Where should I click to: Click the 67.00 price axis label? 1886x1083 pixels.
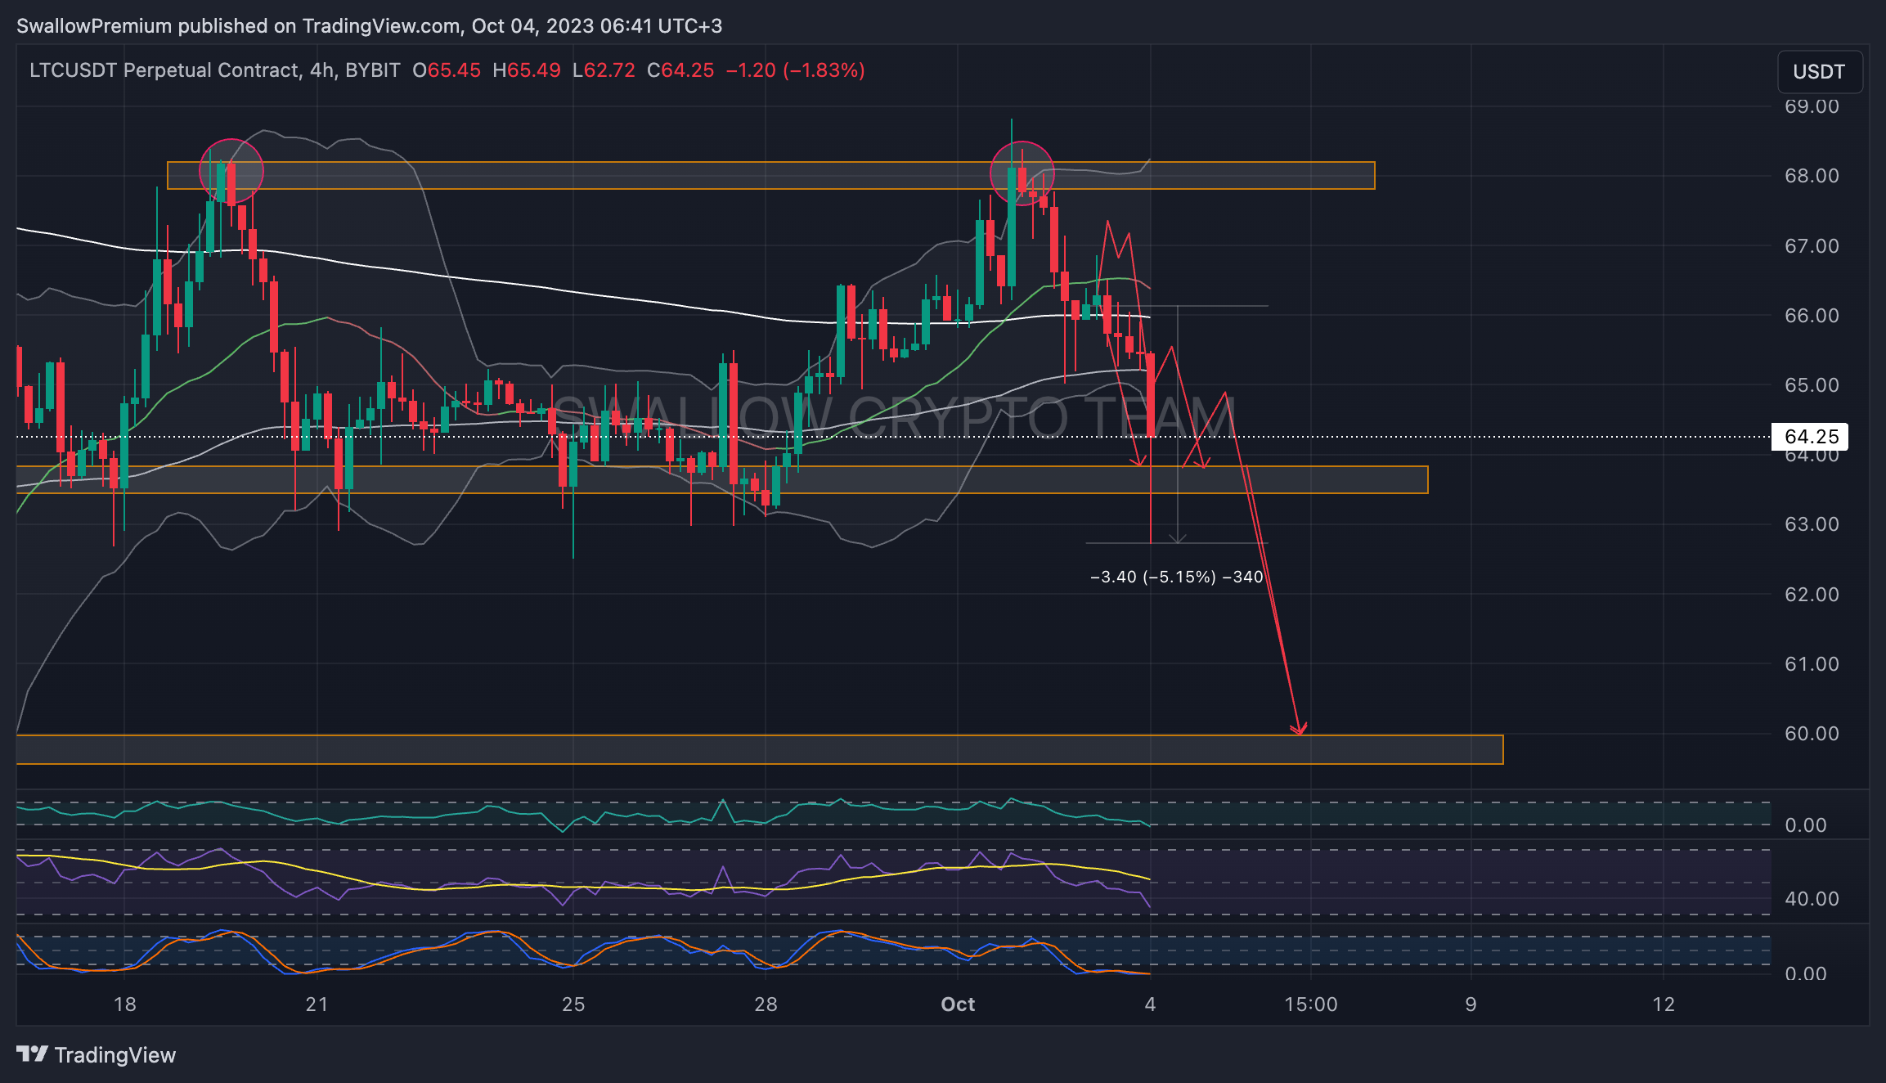point(1812,246)
